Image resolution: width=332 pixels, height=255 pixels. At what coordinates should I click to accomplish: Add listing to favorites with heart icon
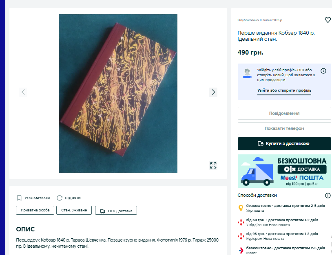[x=328, y=20]
